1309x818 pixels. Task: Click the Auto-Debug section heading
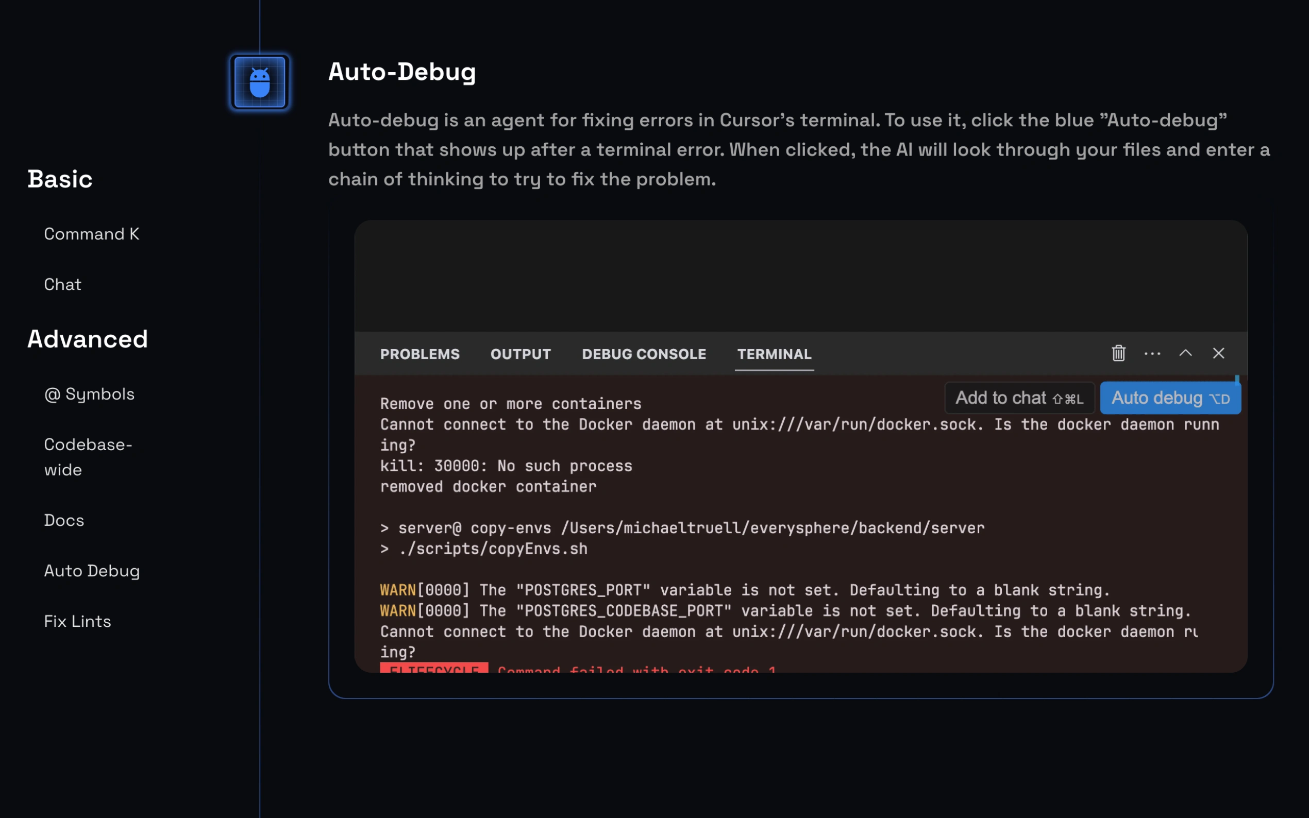(401, 72)
